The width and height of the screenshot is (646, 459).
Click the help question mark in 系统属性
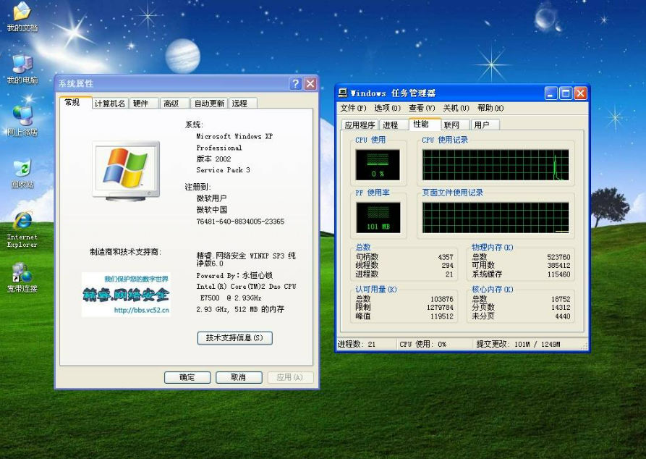click(295, 84)
